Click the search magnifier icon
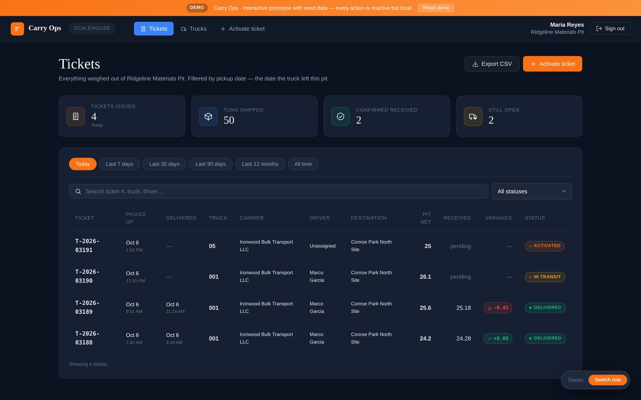Image resolution: width=641 pixels, height=400 pixels. point(79,192)
